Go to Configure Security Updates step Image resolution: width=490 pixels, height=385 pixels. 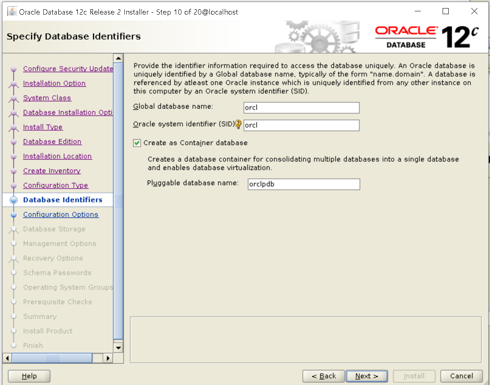coord(68,68)
